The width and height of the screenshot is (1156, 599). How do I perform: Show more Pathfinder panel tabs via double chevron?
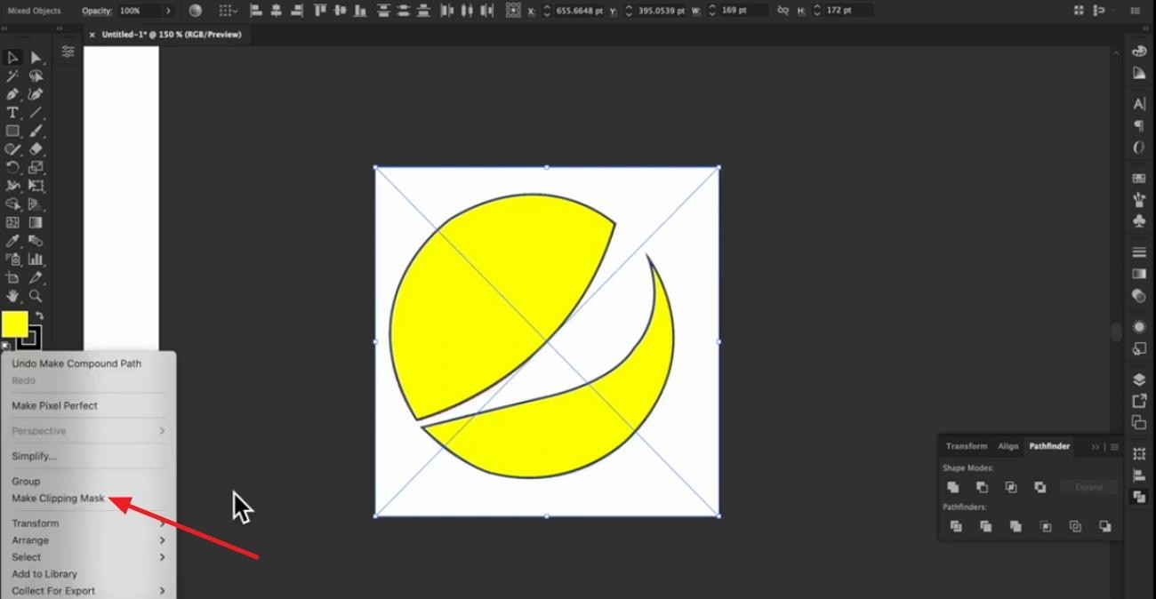click(1096, 446)
